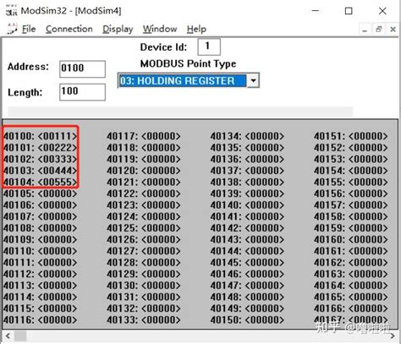Image resolution: width=401 pixels, height=344 pixels.
Task: Select register 40100 with value 00111
Action: 40,136
